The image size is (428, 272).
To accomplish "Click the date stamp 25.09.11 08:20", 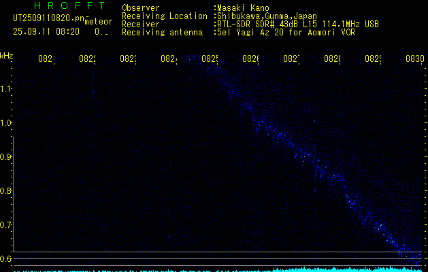I will (46, 32).
